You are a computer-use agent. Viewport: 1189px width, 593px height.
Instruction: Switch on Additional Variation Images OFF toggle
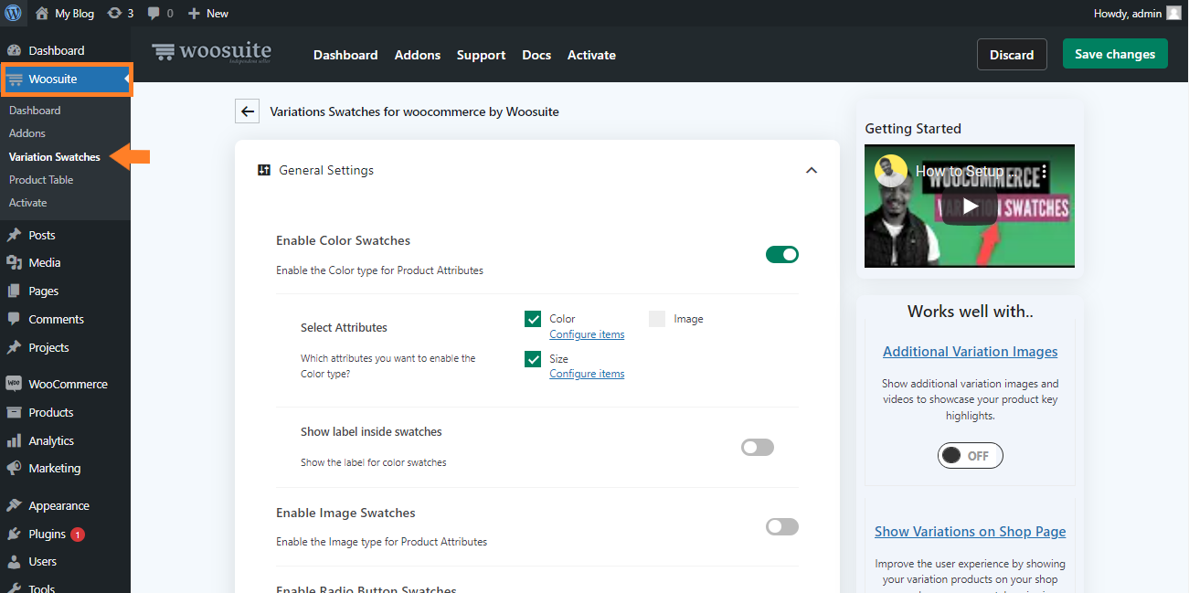coord(970,455)
